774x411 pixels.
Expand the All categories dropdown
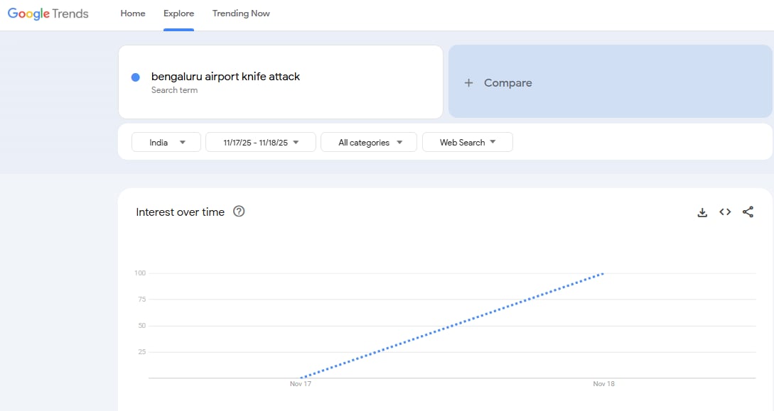[x=369, y=143]
